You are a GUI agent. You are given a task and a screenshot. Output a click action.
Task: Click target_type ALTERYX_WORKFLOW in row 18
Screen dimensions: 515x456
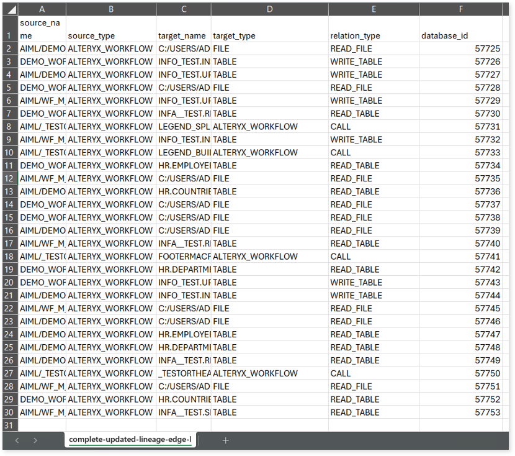coord(270,257)
